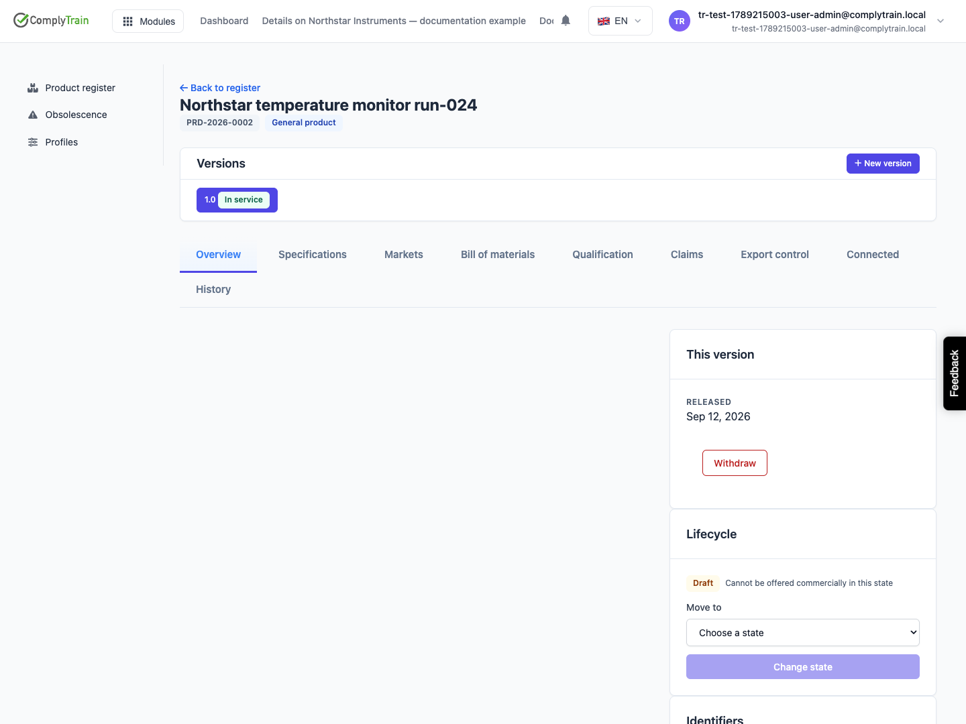
Task: Open the Claims tab
Action: click(x=687, y=255)
